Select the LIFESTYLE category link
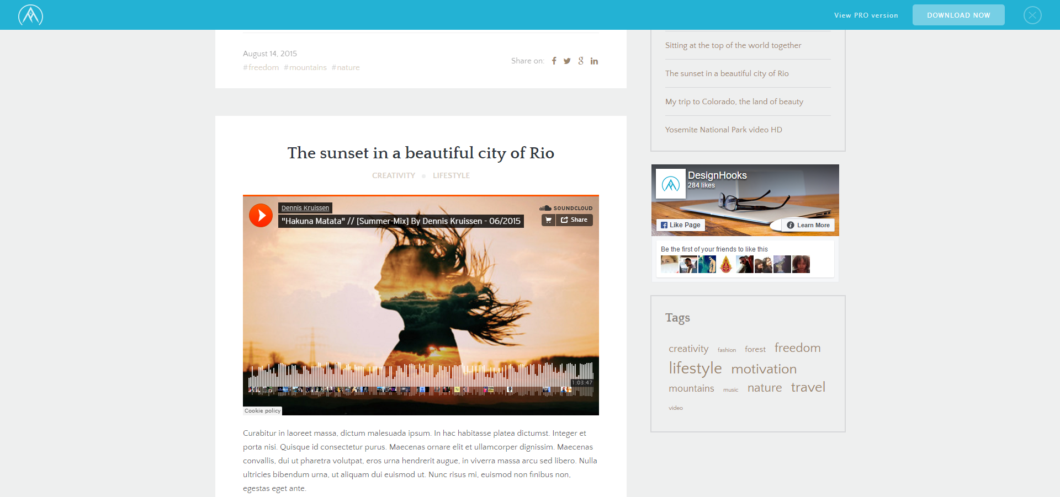1060x497 pixels. (x=451, y=175)
